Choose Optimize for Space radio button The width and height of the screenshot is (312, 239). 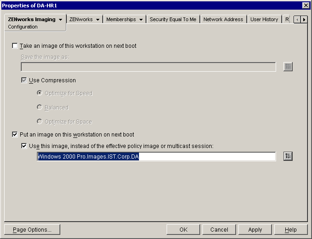pyautogui.click(x=40, y=121)
